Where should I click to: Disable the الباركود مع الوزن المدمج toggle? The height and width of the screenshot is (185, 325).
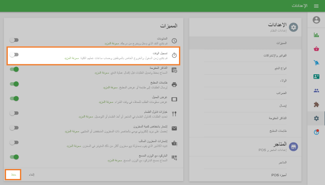[14, 157]
